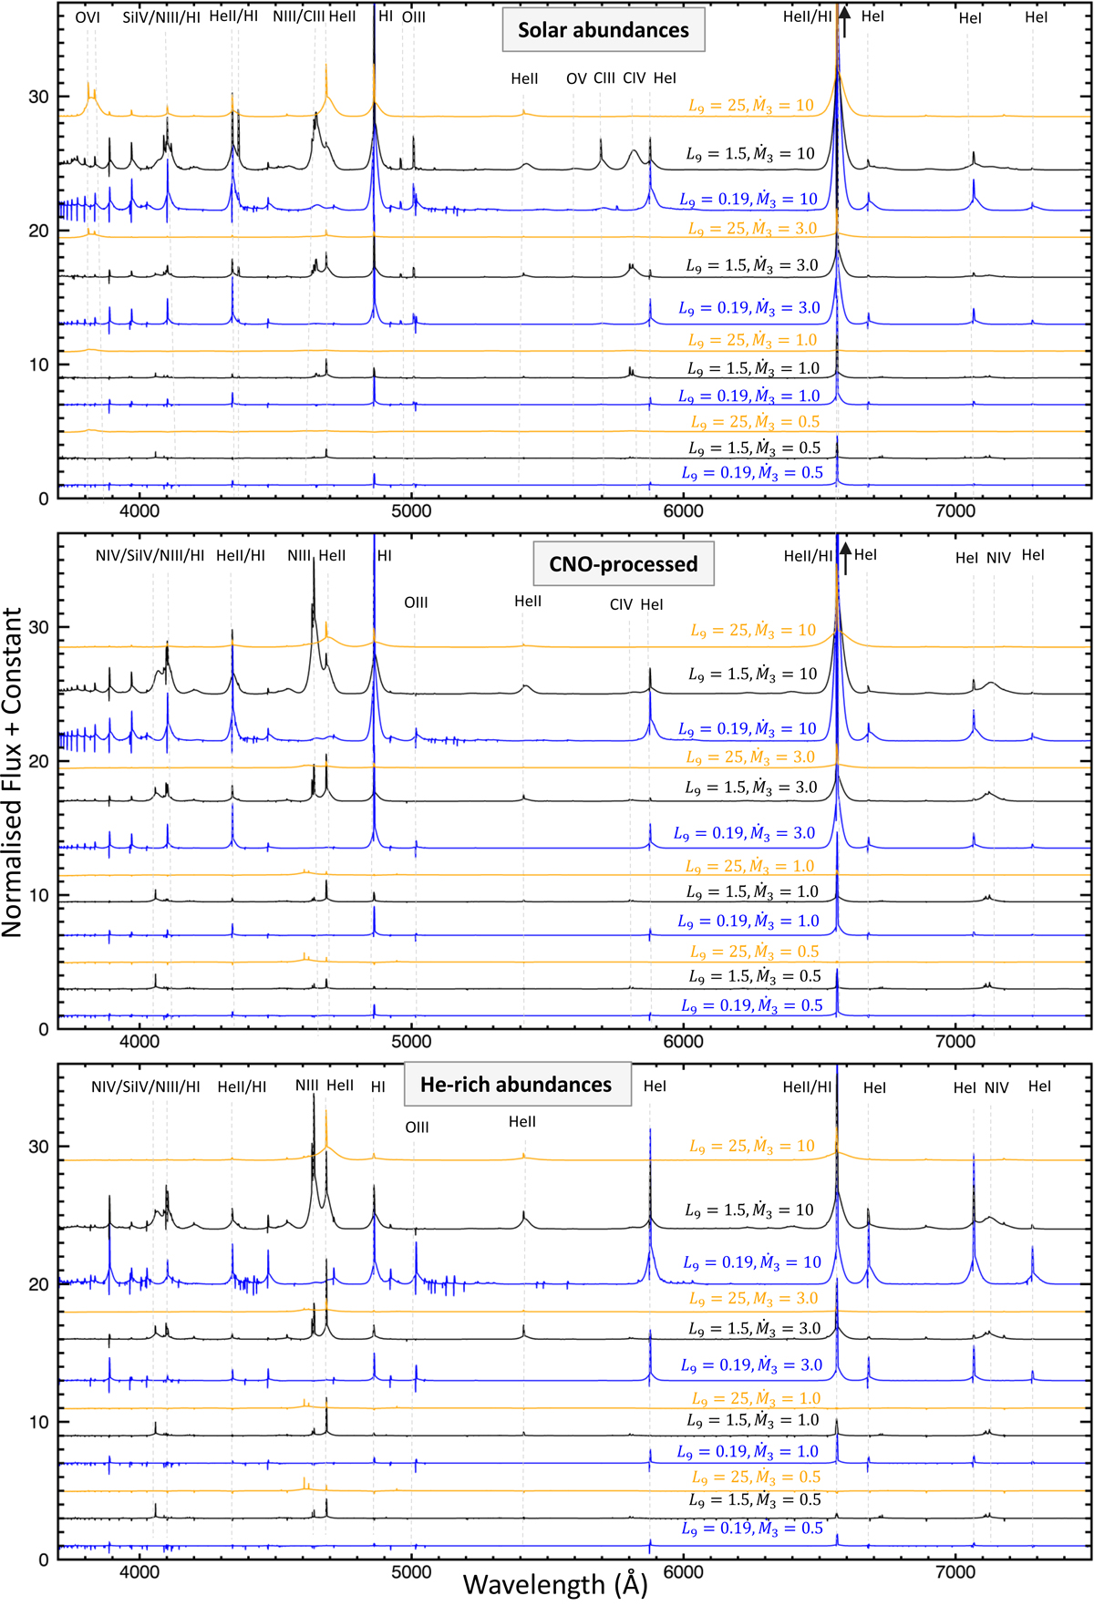
Task: Click 'NIV/SiIV/NIII/HI' label in CNO-processed panel
Action: [x=150, y=556]
